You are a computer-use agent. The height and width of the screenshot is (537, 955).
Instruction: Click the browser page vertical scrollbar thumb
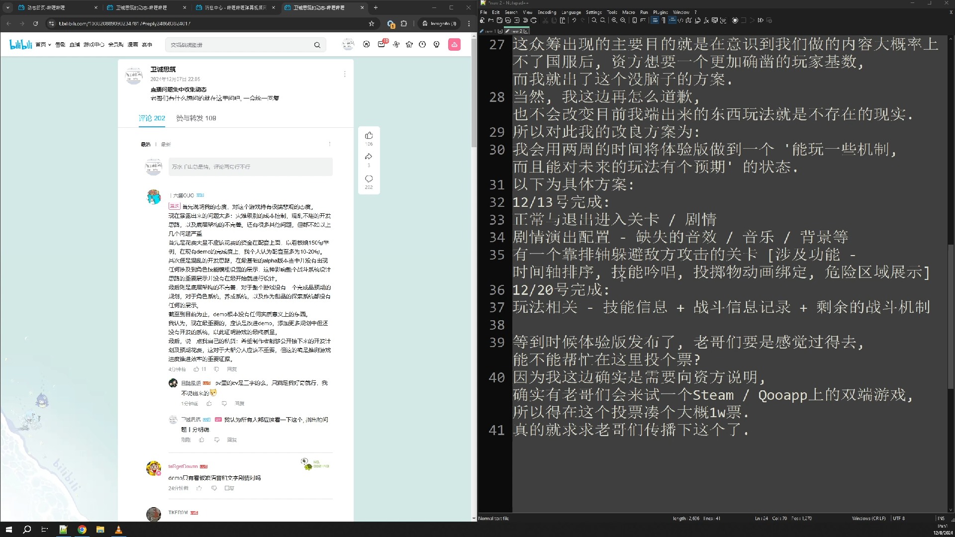click(474, 92)
